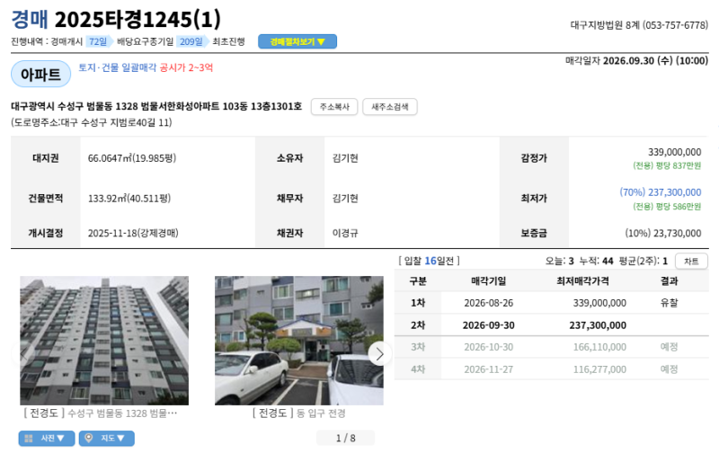This screenshot has width=719, height=471.
Task: Open the 경매절차보기 dropdown
Action: point(297,41)
